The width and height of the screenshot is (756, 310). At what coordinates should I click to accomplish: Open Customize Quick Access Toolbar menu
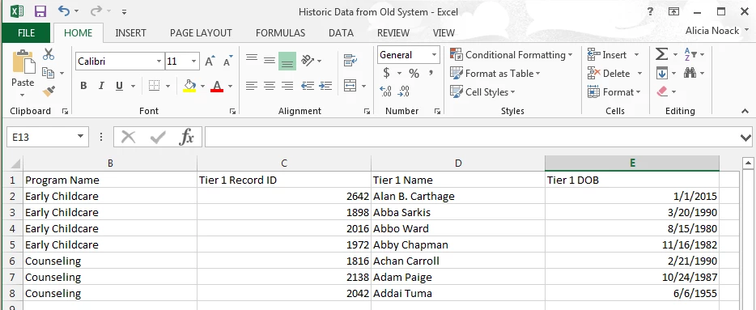coord(125,11)
